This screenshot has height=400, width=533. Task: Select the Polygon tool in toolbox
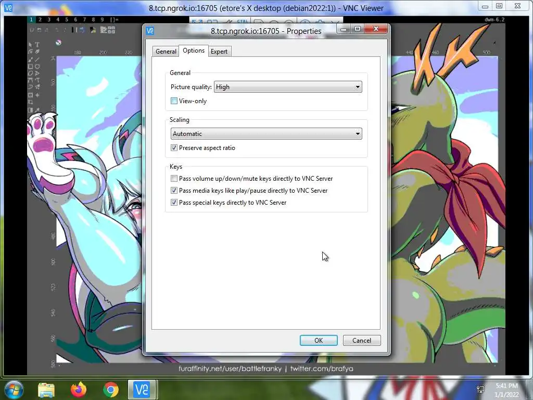[30, 73]
